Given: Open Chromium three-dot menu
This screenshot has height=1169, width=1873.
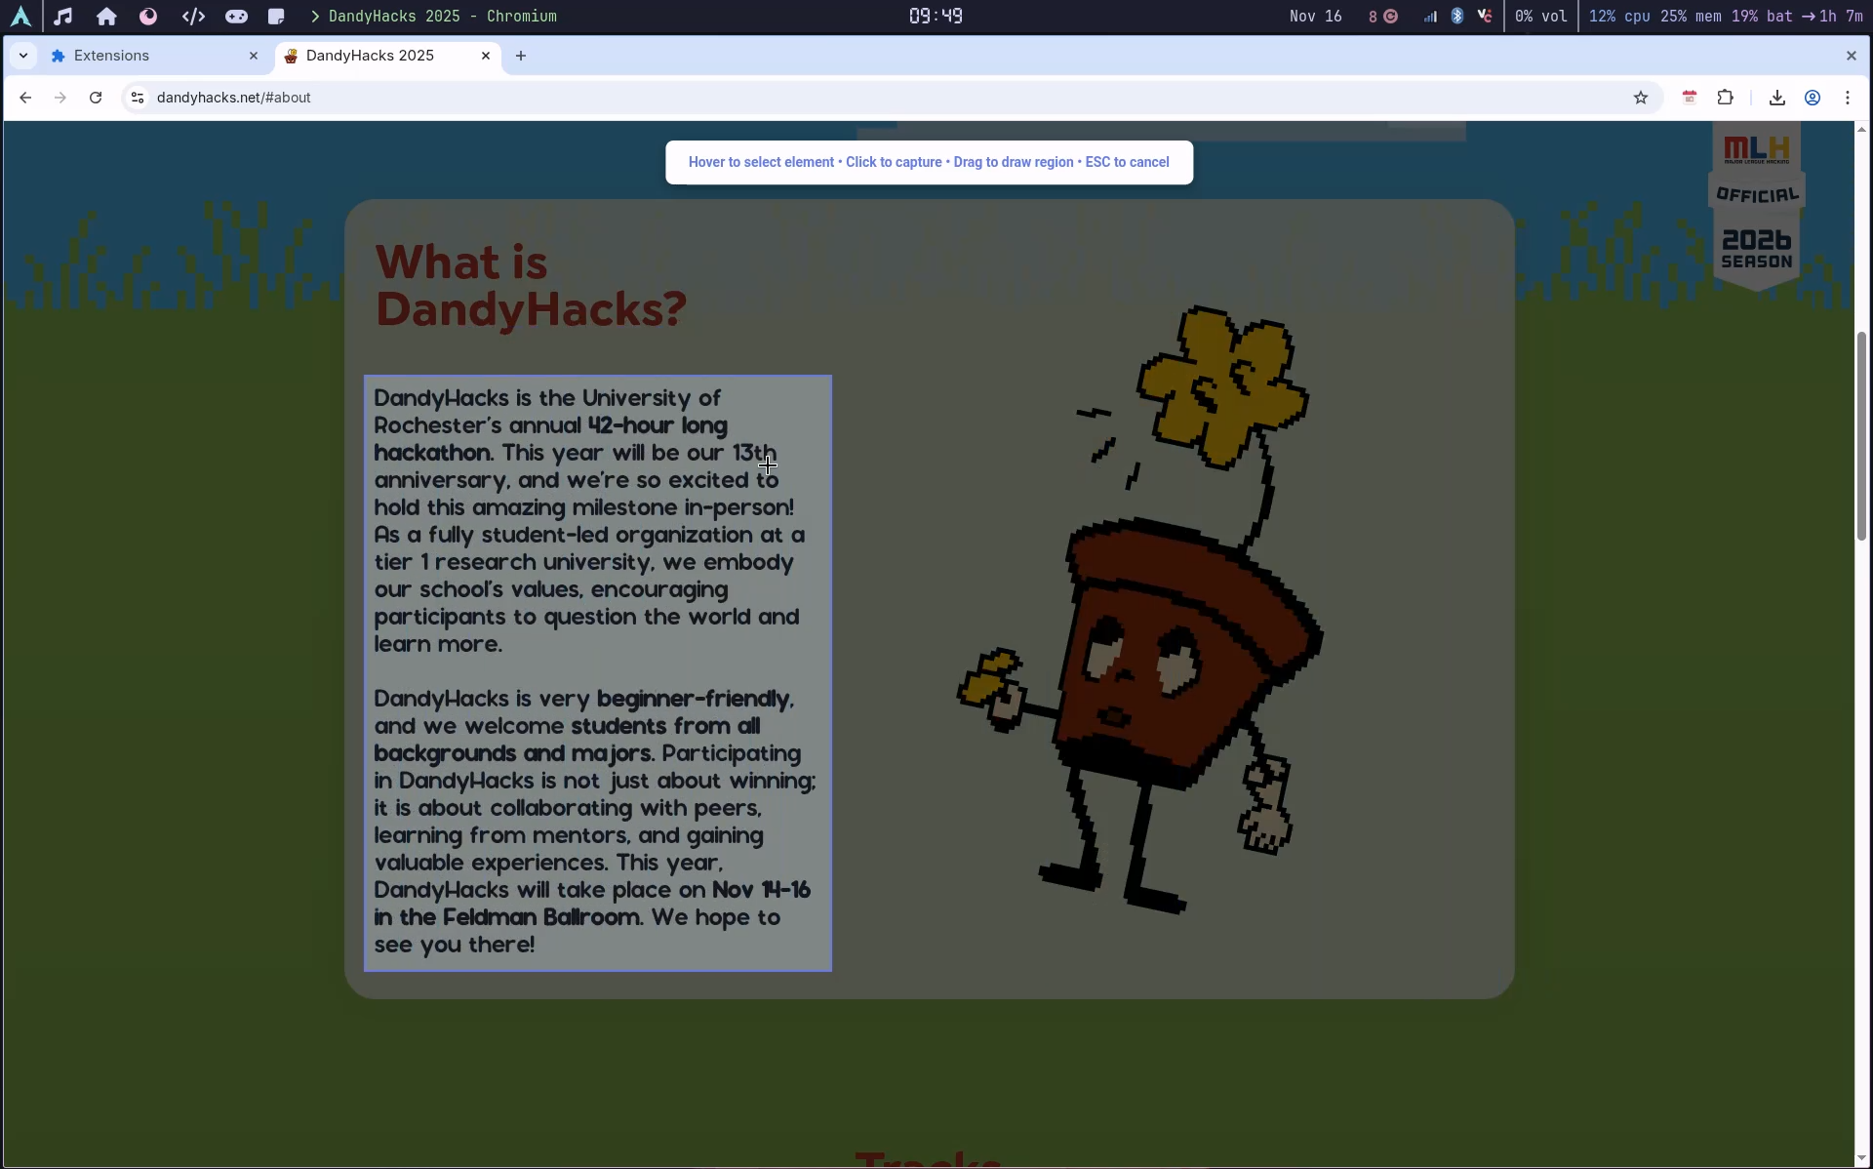Looking at the screenshot, I should [x=1847, y=98].
